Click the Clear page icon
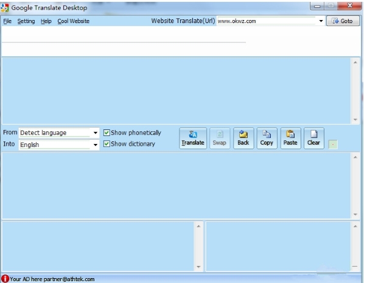This screenshot has height=283, width=367. tap(313, 138)
